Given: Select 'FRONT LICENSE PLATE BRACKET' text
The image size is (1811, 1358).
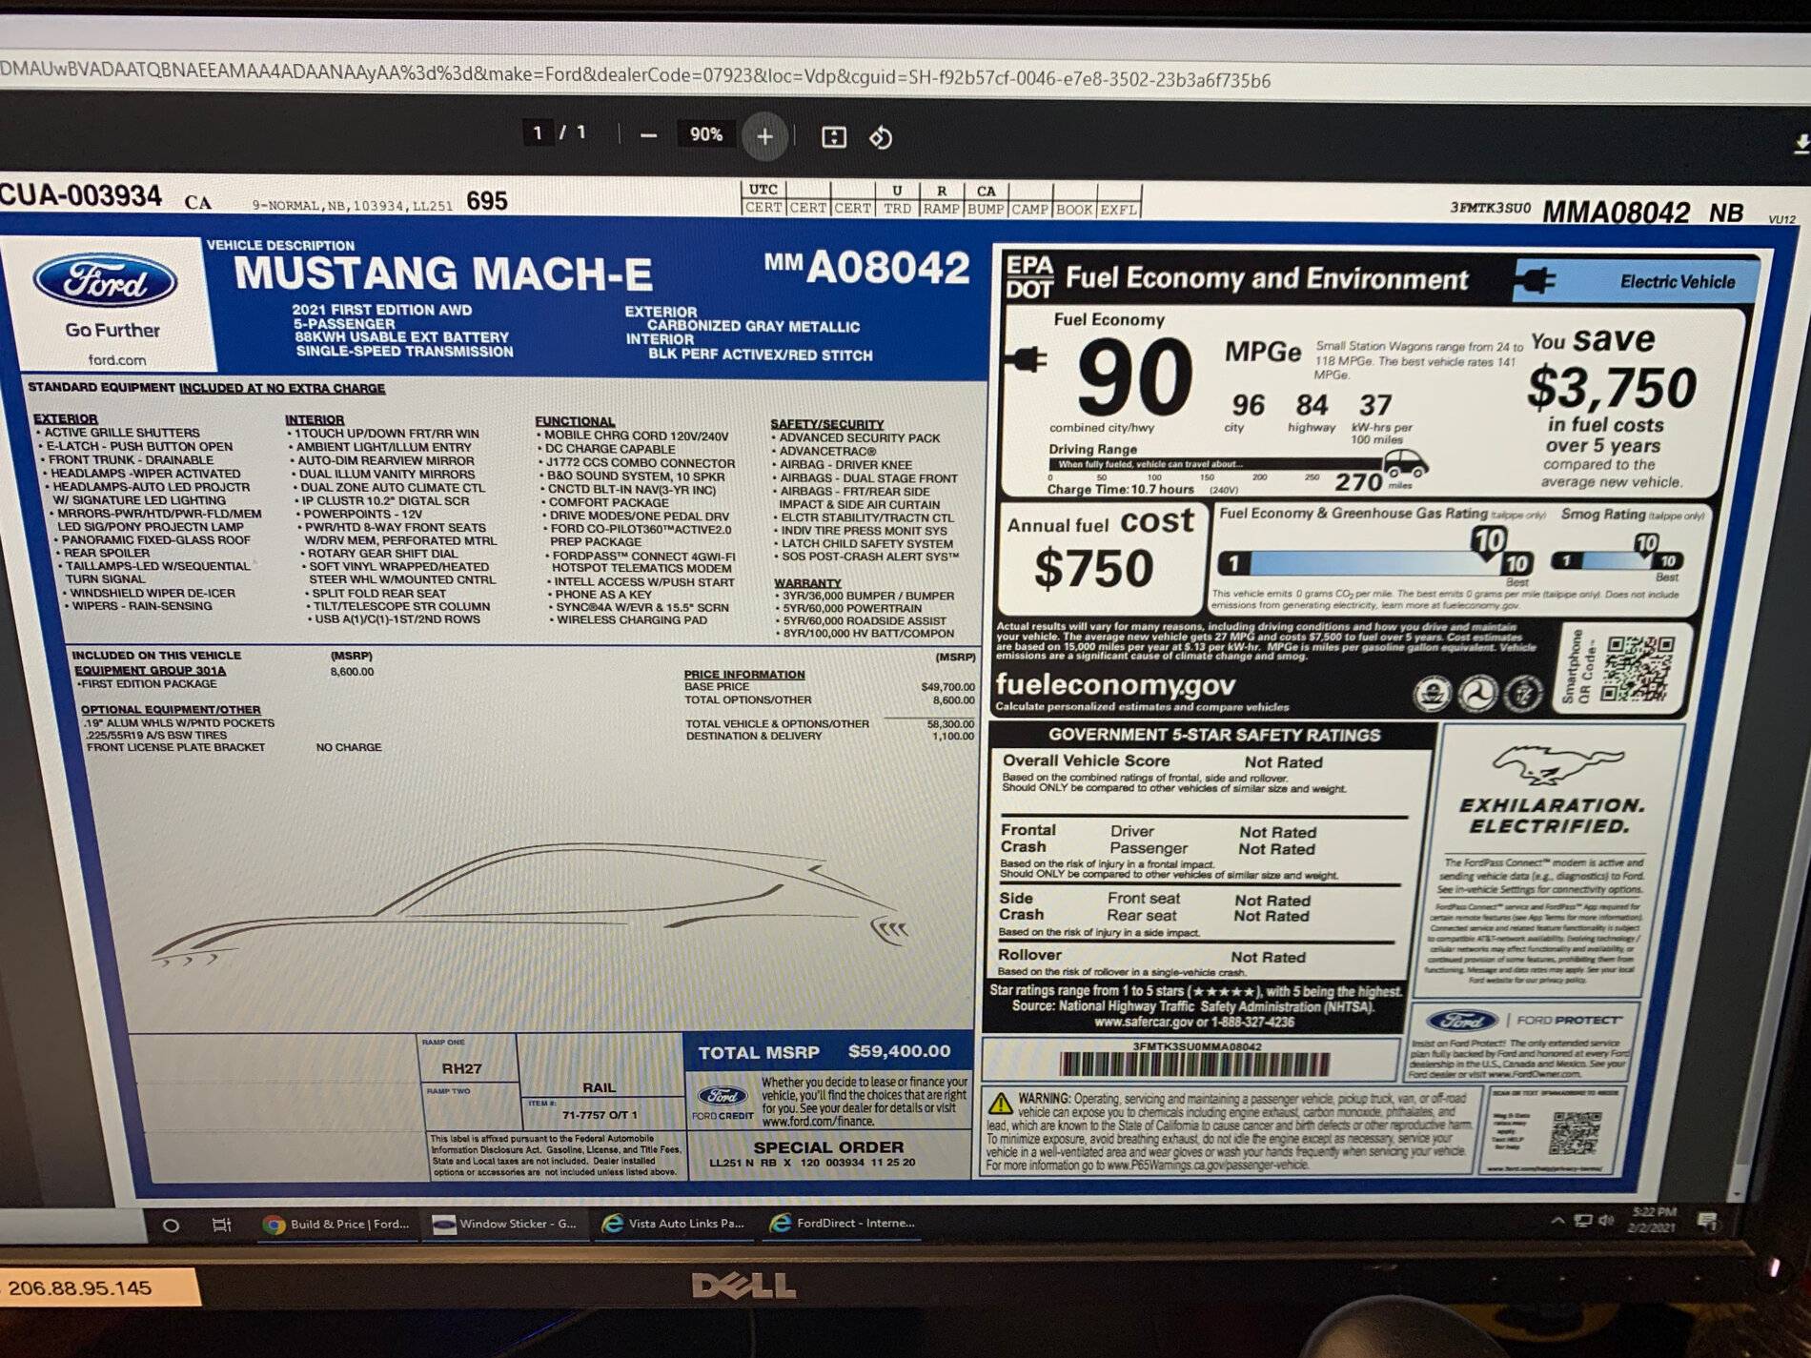Looking at the screenshot, I should (175, 747).
